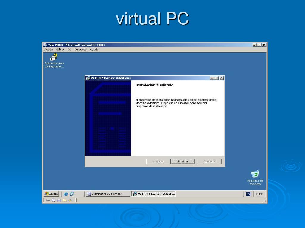Open the Ayuda menu
The image size is (305, 228).
(94, 50)
